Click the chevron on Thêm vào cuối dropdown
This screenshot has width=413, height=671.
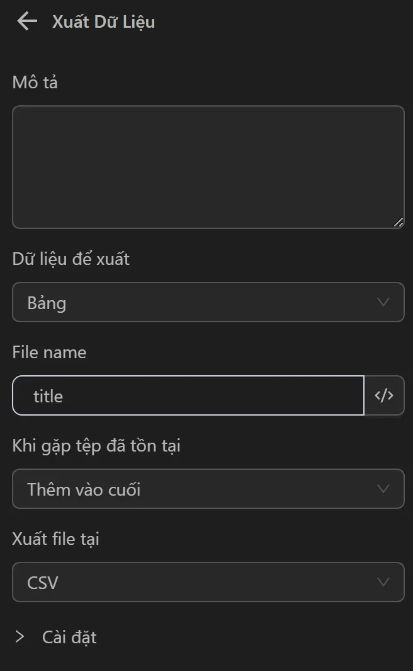click(383, 488)
